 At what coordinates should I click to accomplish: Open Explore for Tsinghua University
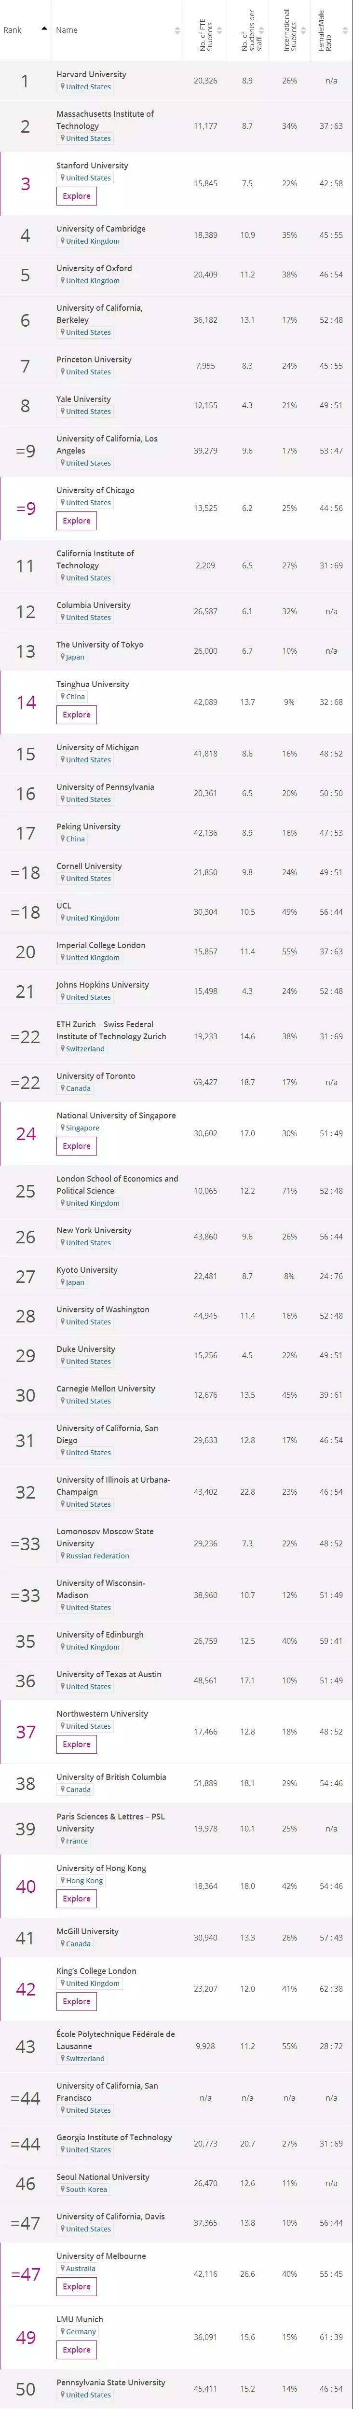coord(77,715)
